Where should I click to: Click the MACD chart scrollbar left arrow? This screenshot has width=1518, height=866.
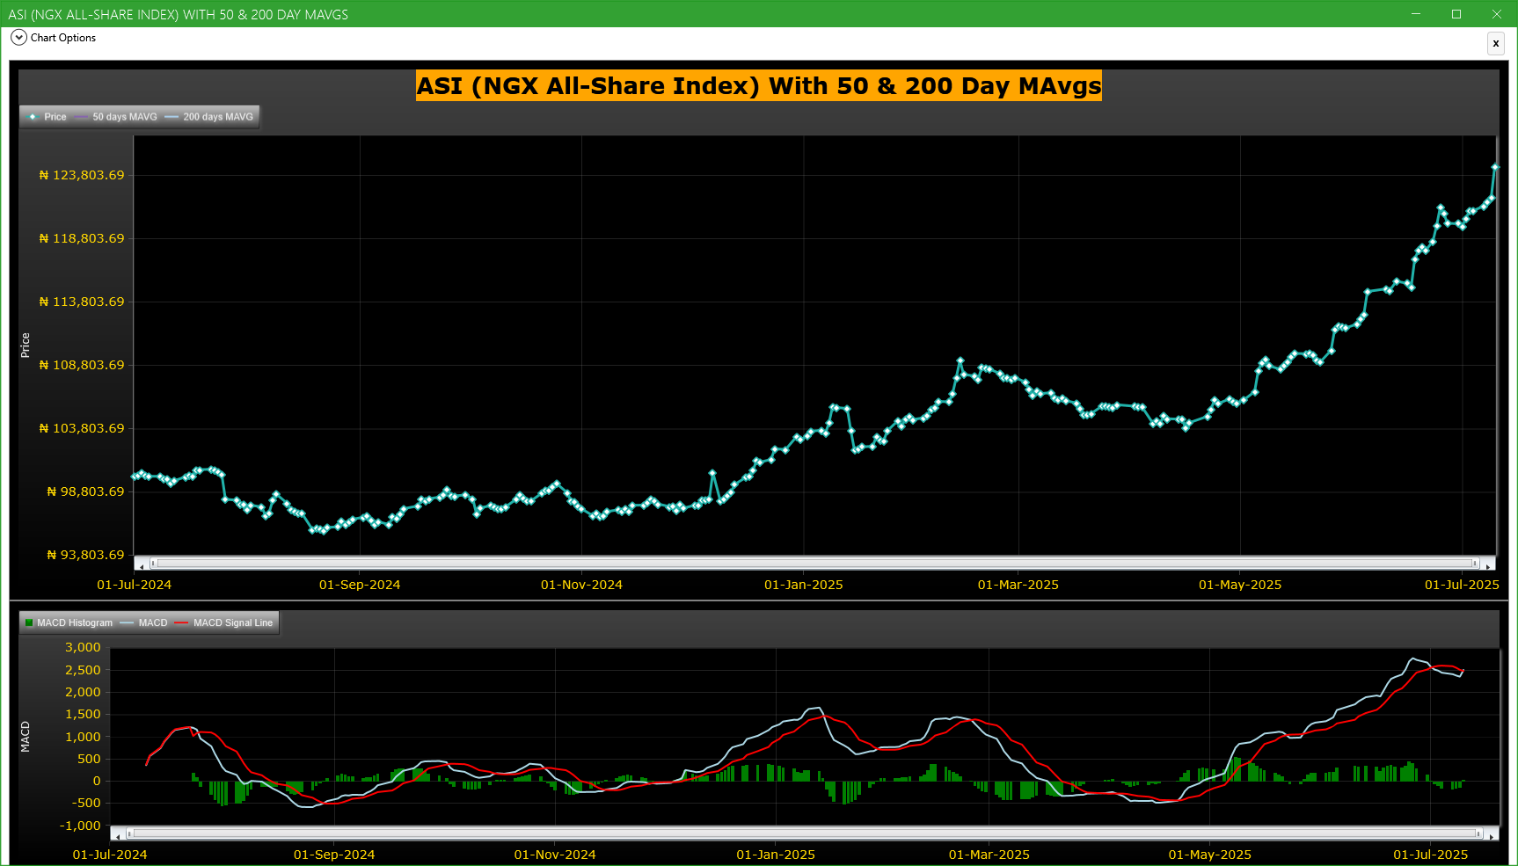pyautogui.click(x=118, y=833)
